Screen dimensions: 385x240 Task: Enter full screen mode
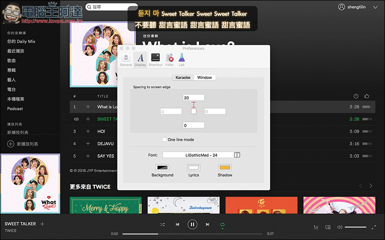[373, 227]
